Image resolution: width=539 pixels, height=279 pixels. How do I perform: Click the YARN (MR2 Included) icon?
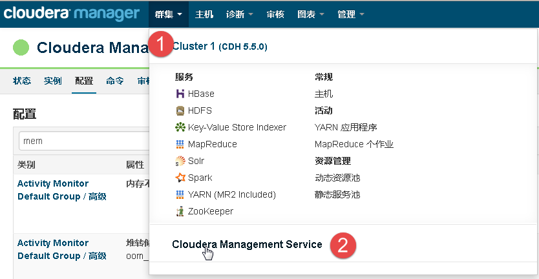(x=180, y=195)
